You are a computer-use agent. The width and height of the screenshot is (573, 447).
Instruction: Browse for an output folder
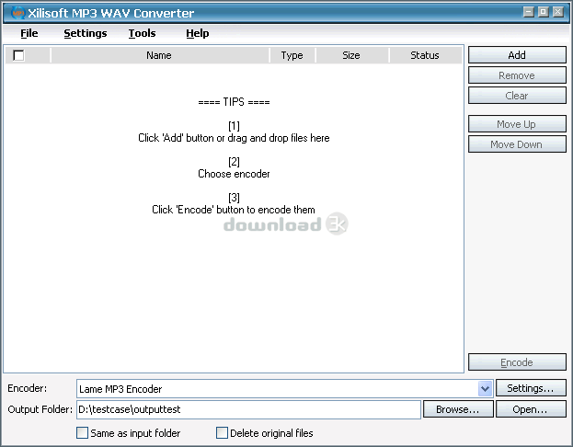tap(457, 409)
